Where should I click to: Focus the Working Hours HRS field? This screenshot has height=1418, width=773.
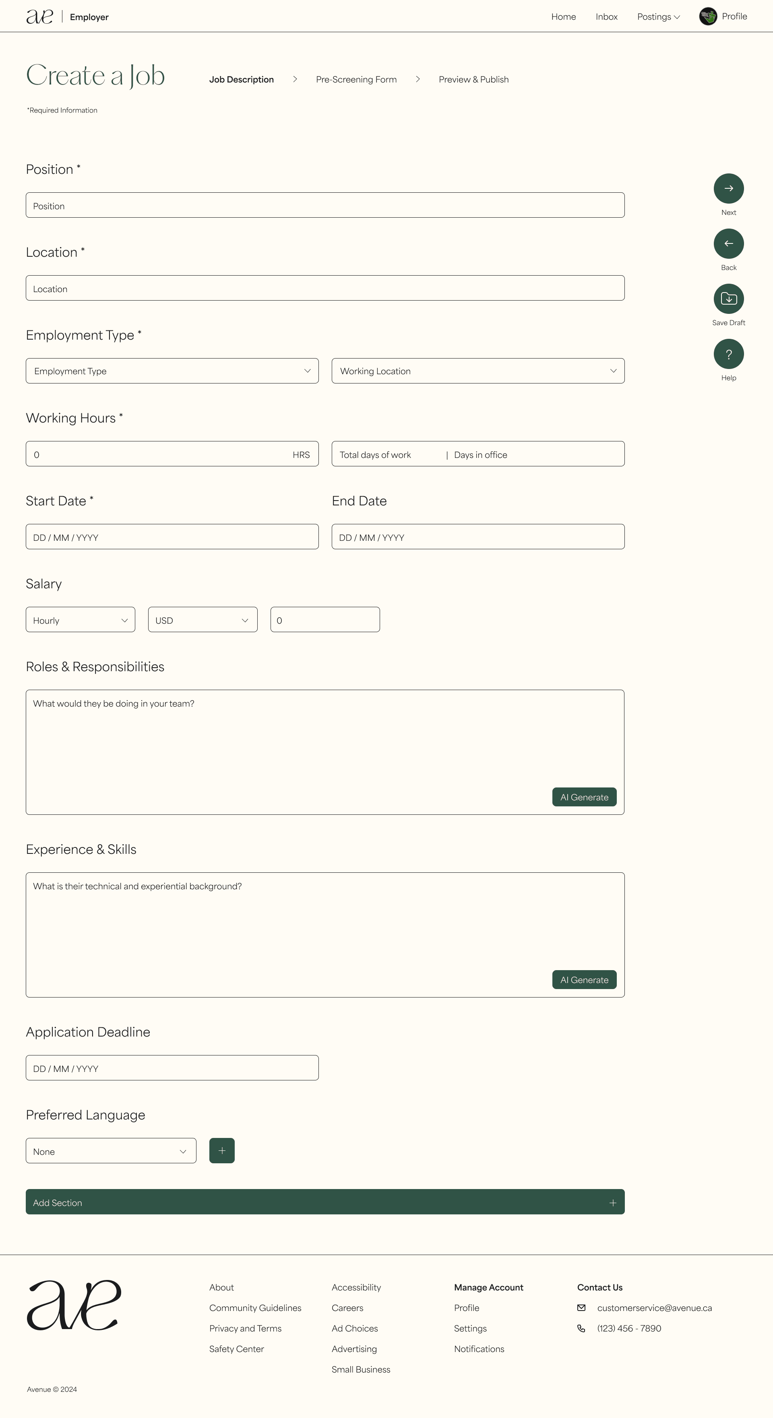[172, 453]
